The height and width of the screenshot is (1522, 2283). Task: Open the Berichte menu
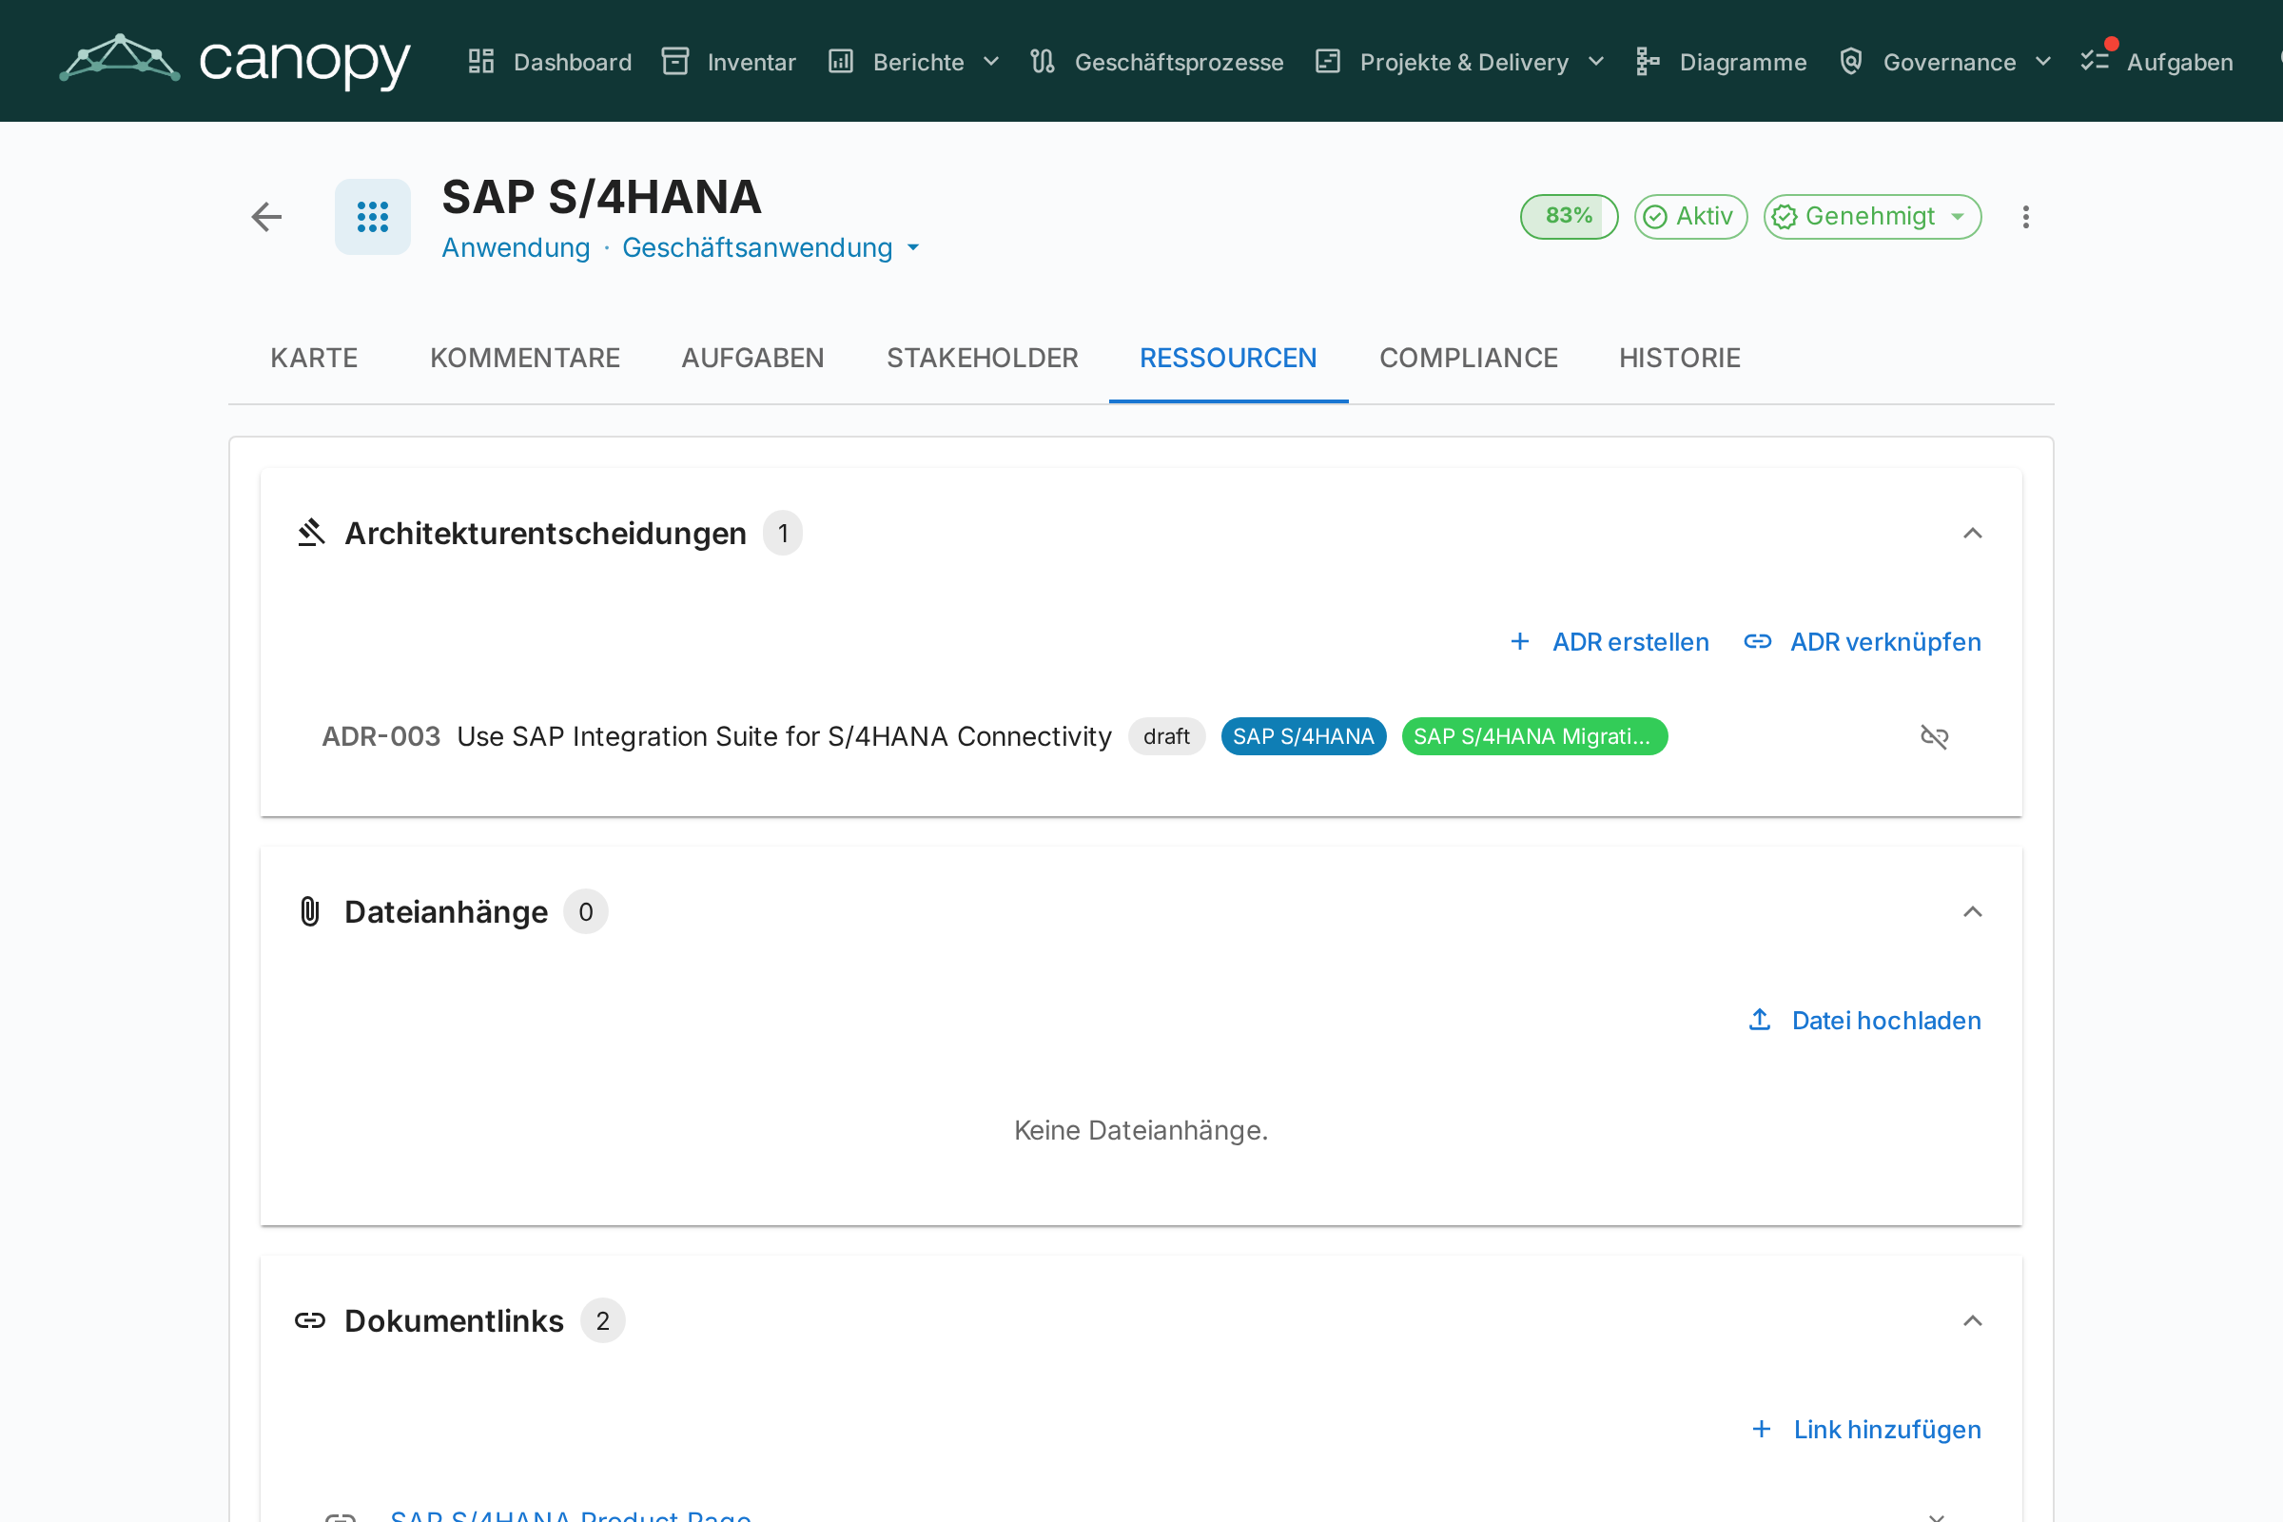pyautogui.click(x=914, y=61)
